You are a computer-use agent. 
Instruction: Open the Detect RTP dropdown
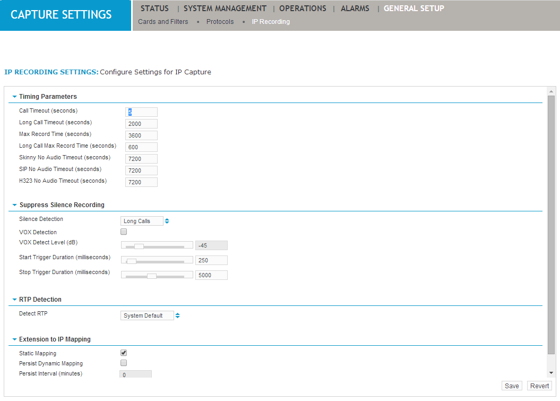(x=147, y=315)
